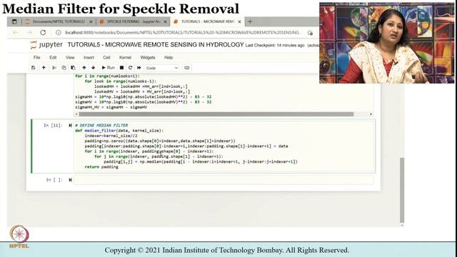The image size is (457, 257).
Task: Switch to the Documents/NPTEL TUTORIALS browser tab
Action: [x=59, y=21]
